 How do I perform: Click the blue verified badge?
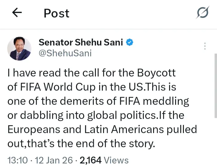click(x=130, y=42)
